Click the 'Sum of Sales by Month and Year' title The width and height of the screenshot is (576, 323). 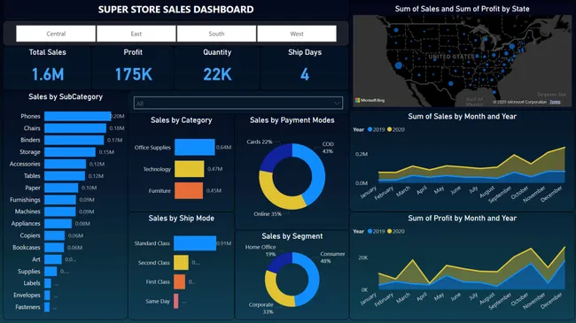click(x=462, y=116)
